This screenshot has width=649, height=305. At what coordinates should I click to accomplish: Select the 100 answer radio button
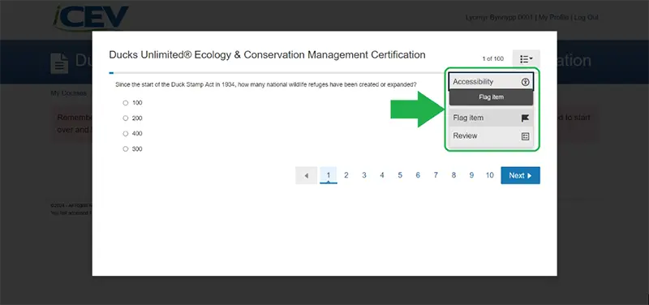tap(126, 103)
